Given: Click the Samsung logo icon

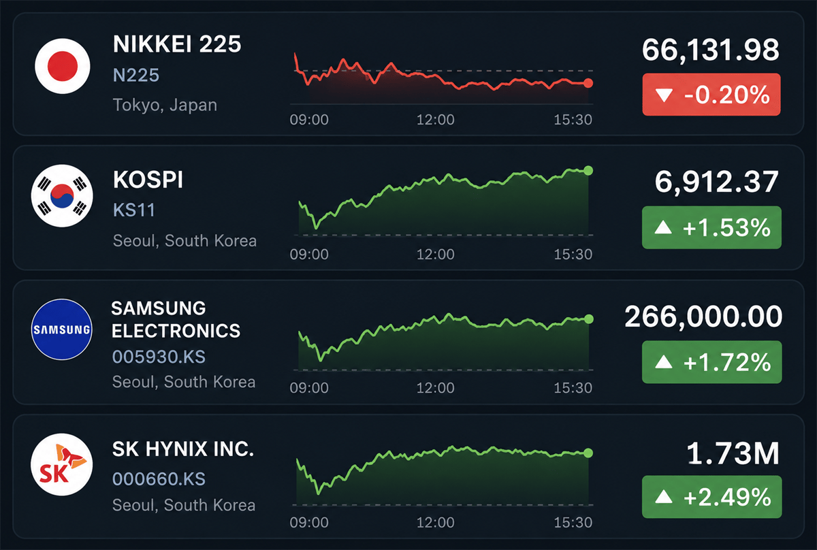Looking at the screenshot, I should pos(61,330).
